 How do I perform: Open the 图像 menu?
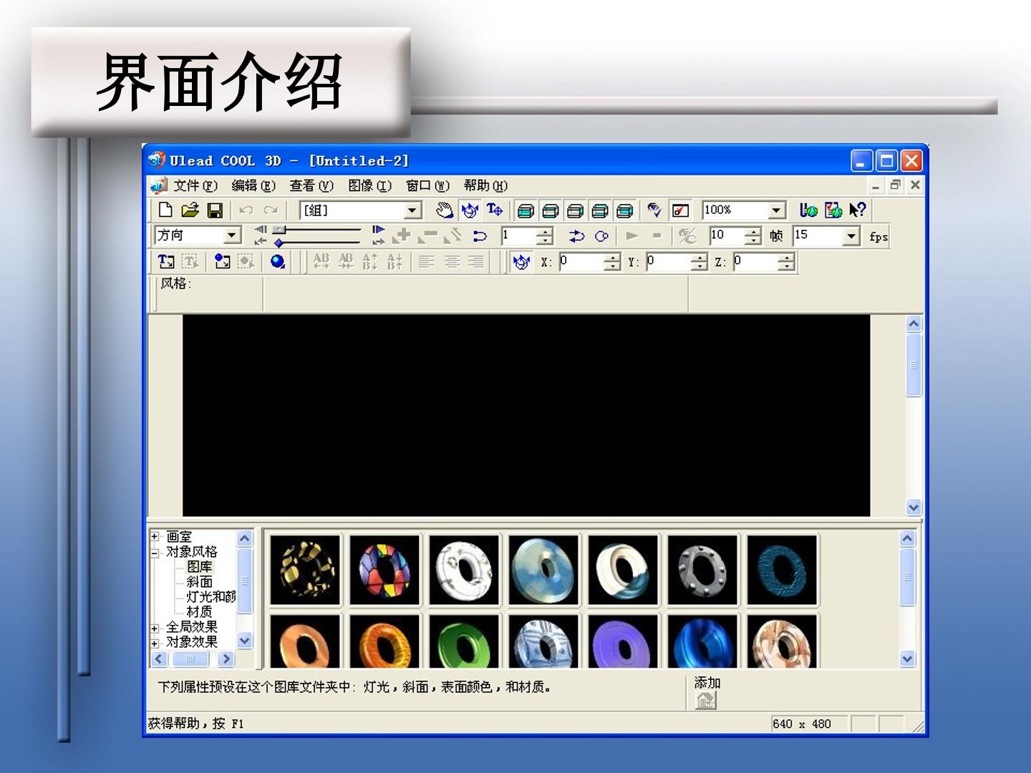[x=370, y=186]
